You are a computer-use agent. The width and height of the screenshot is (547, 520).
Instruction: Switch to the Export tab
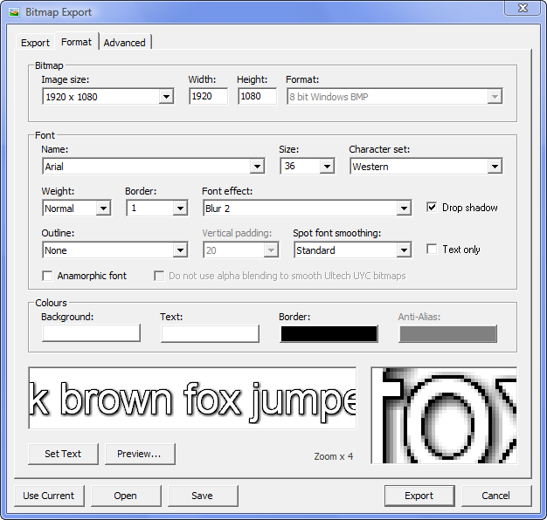coord(35,43)
